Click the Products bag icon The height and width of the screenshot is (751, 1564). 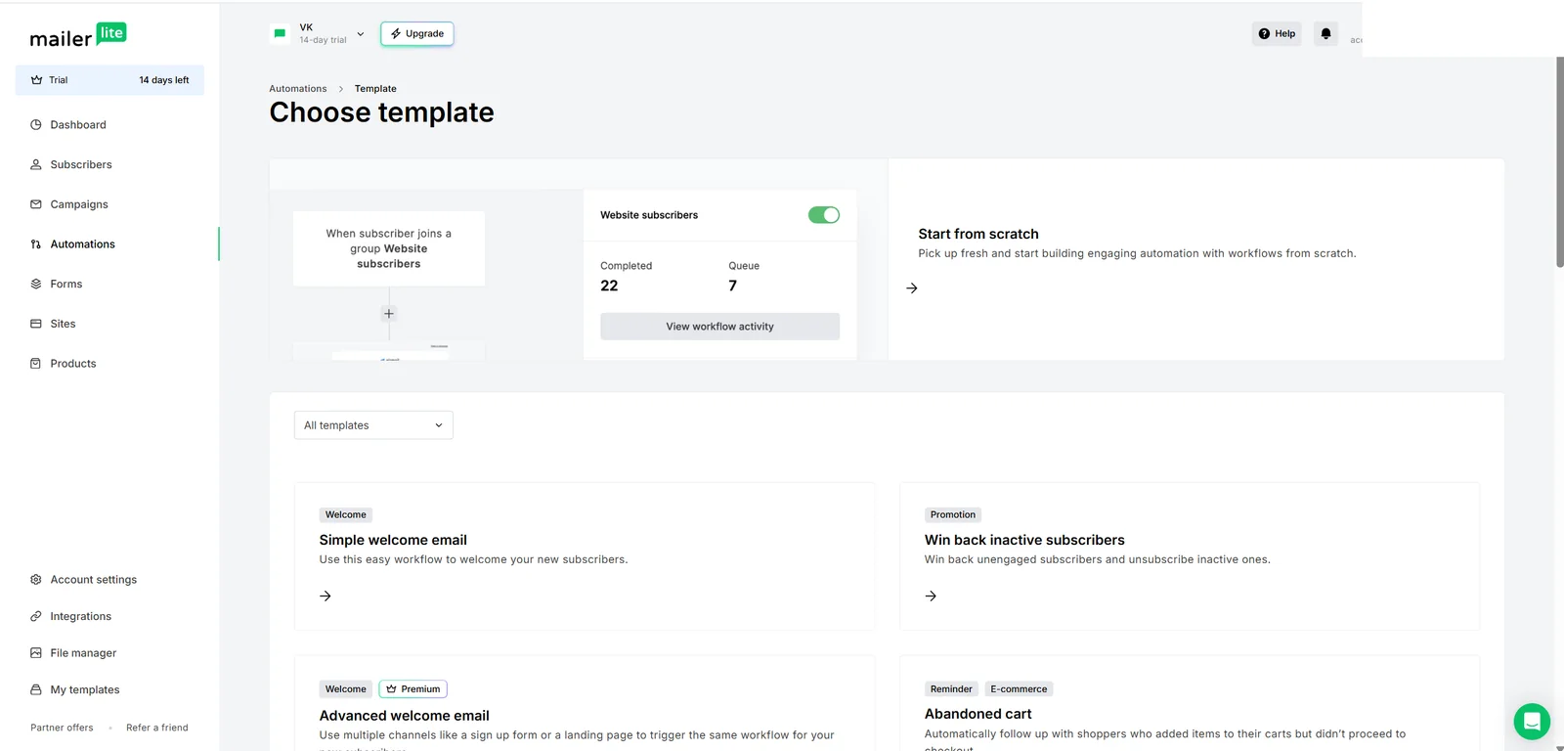coord(36,364)
